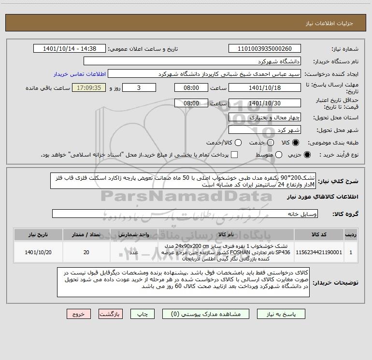This screenshot has height=360, width=372.
Task: Click the نام دستگاه خریدار field
Action: 192,61
